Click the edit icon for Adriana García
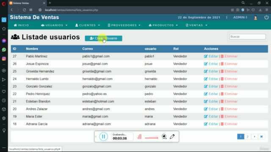The width and height of the screenshot is (271, 152). click(206, 124)
